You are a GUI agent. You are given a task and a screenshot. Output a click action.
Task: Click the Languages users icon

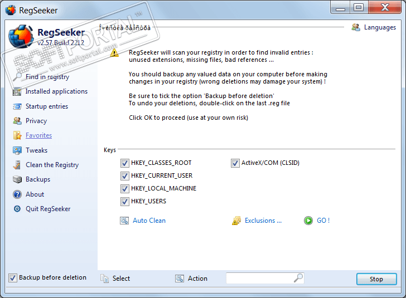(356, 27)
